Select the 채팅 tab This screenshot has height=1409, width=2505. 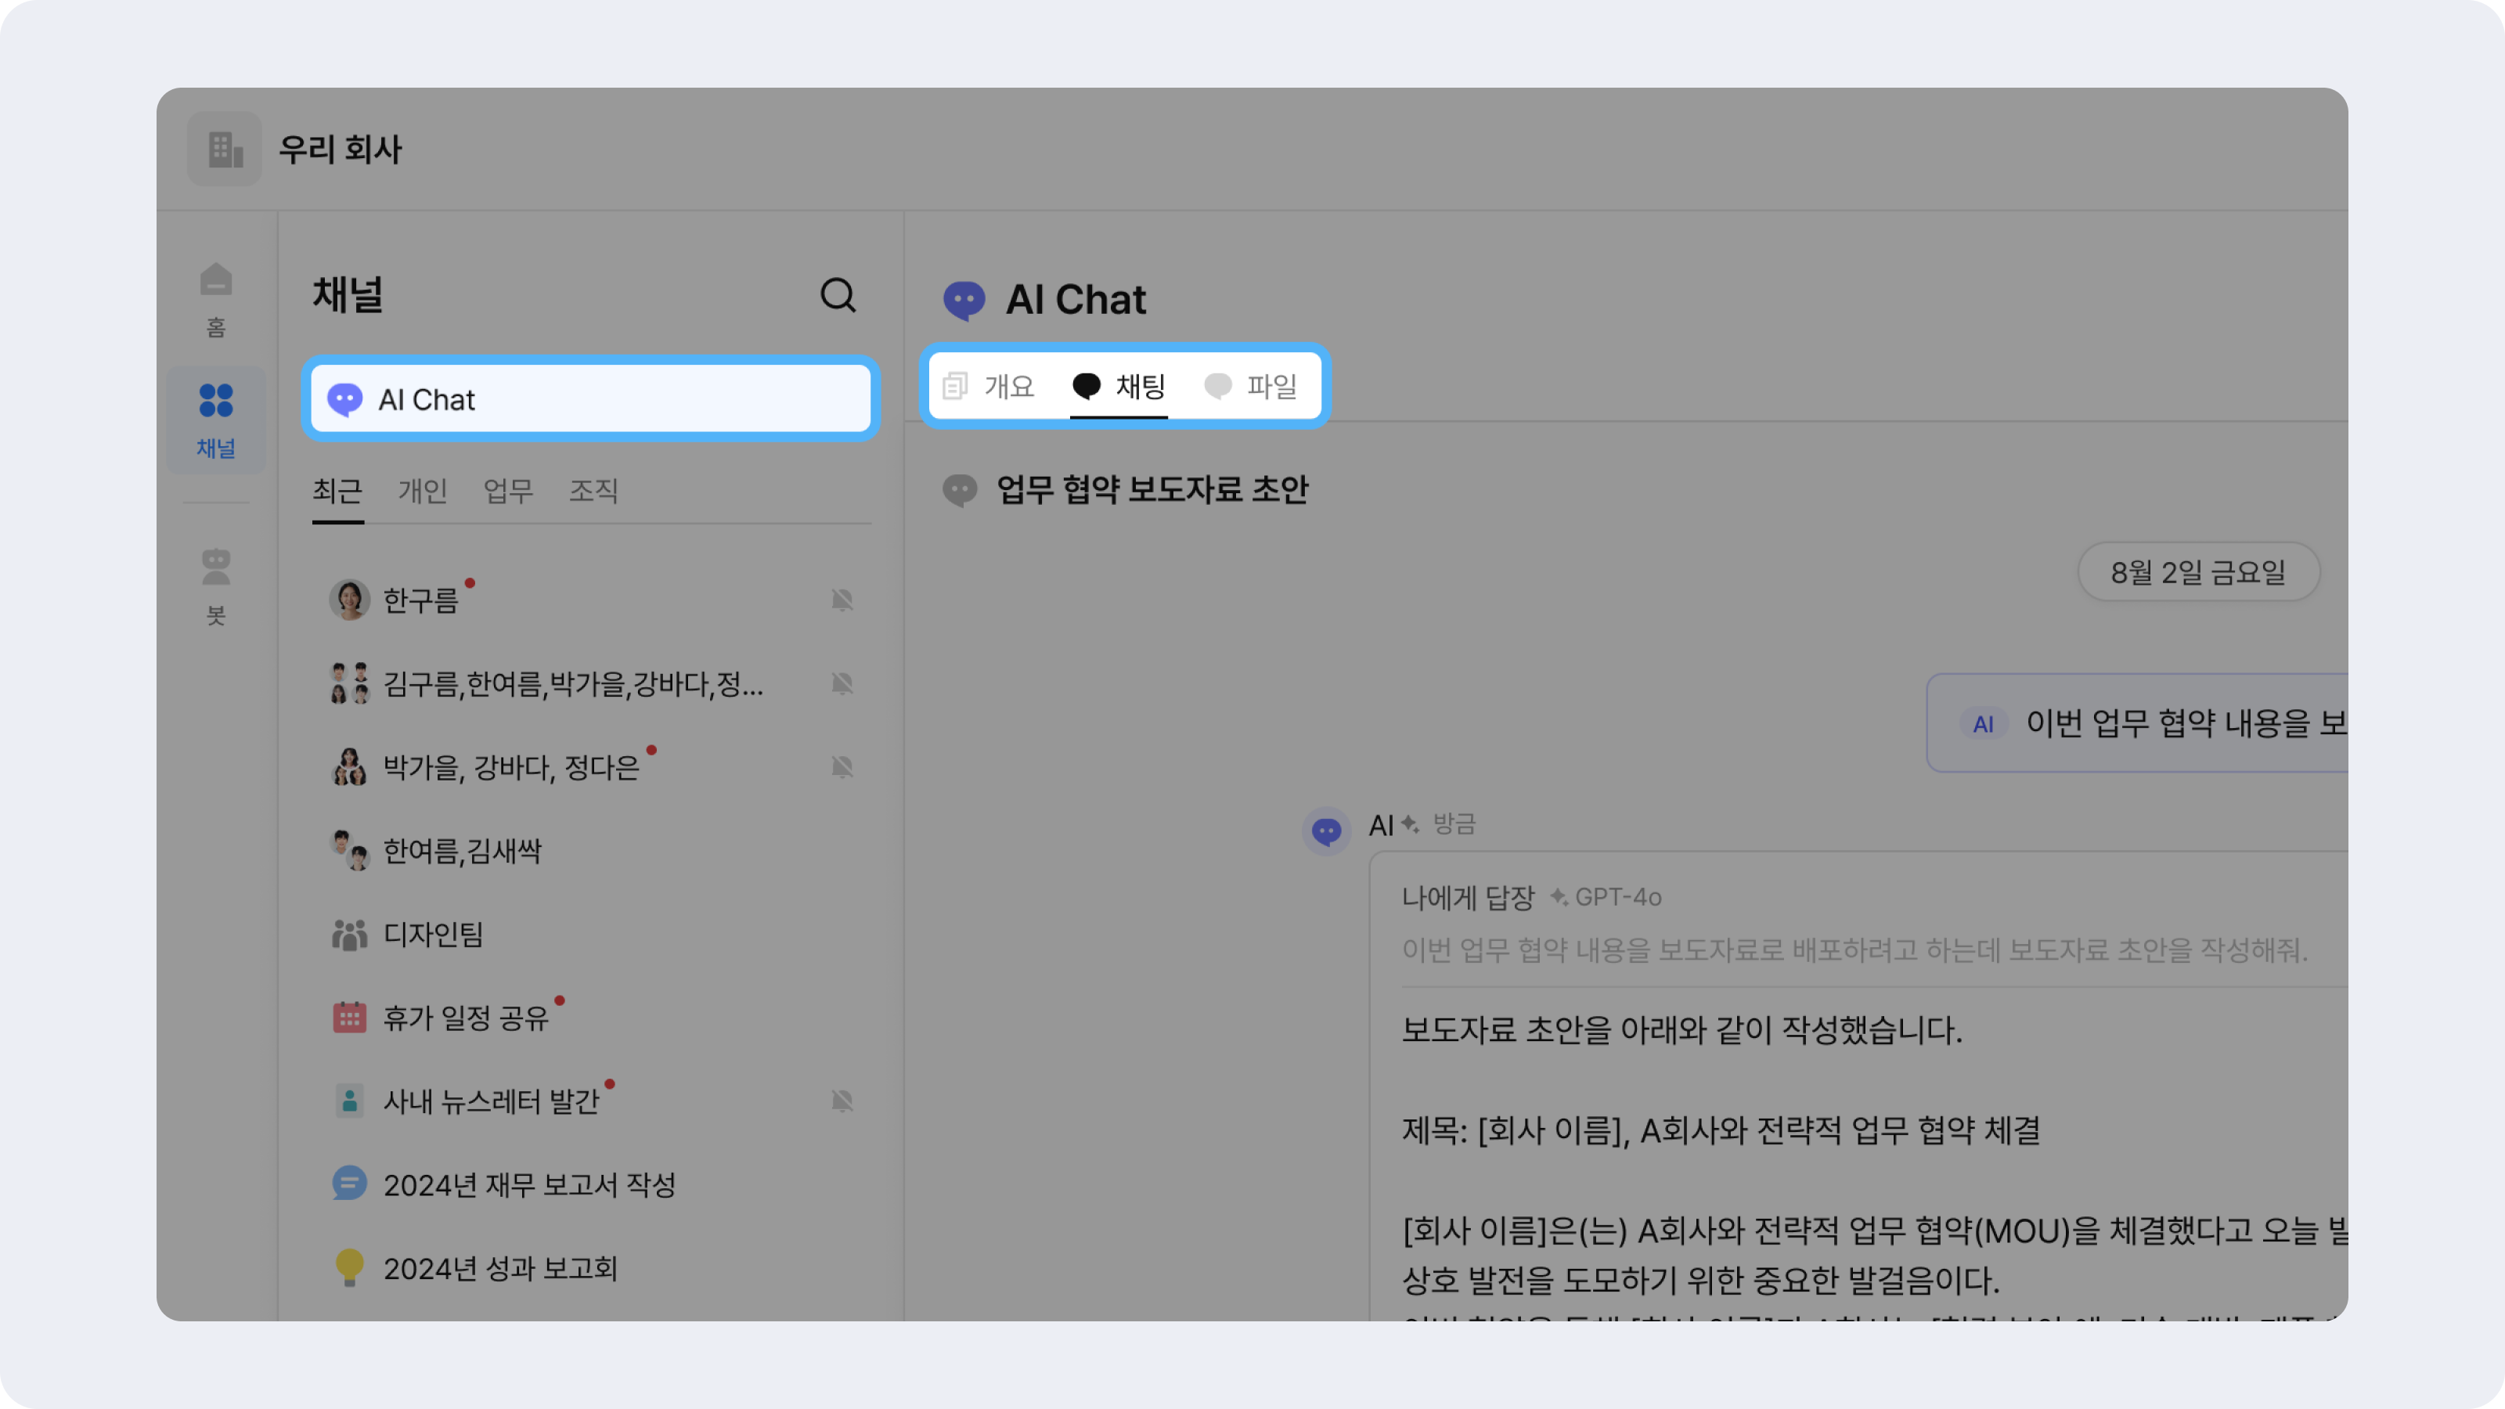coord(1119,387)
